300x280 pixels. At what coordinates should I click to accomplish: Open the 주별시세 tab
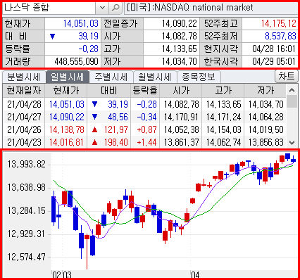111,77
